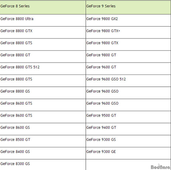Viewport: 171px width, 170px height.
Task: Click the GeForce 8300 GS entry
Action: [x=43, y=165]
